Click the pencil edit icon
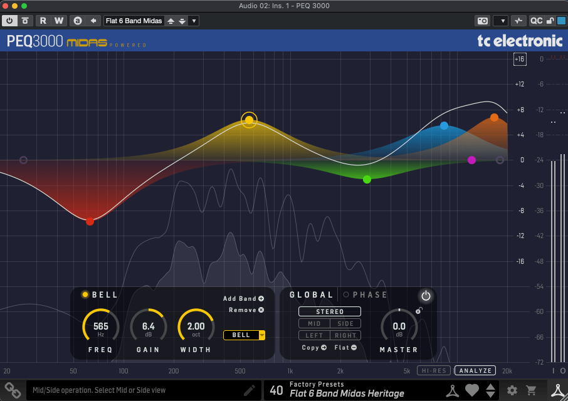The image size is (568, 401). click(249, 390)
